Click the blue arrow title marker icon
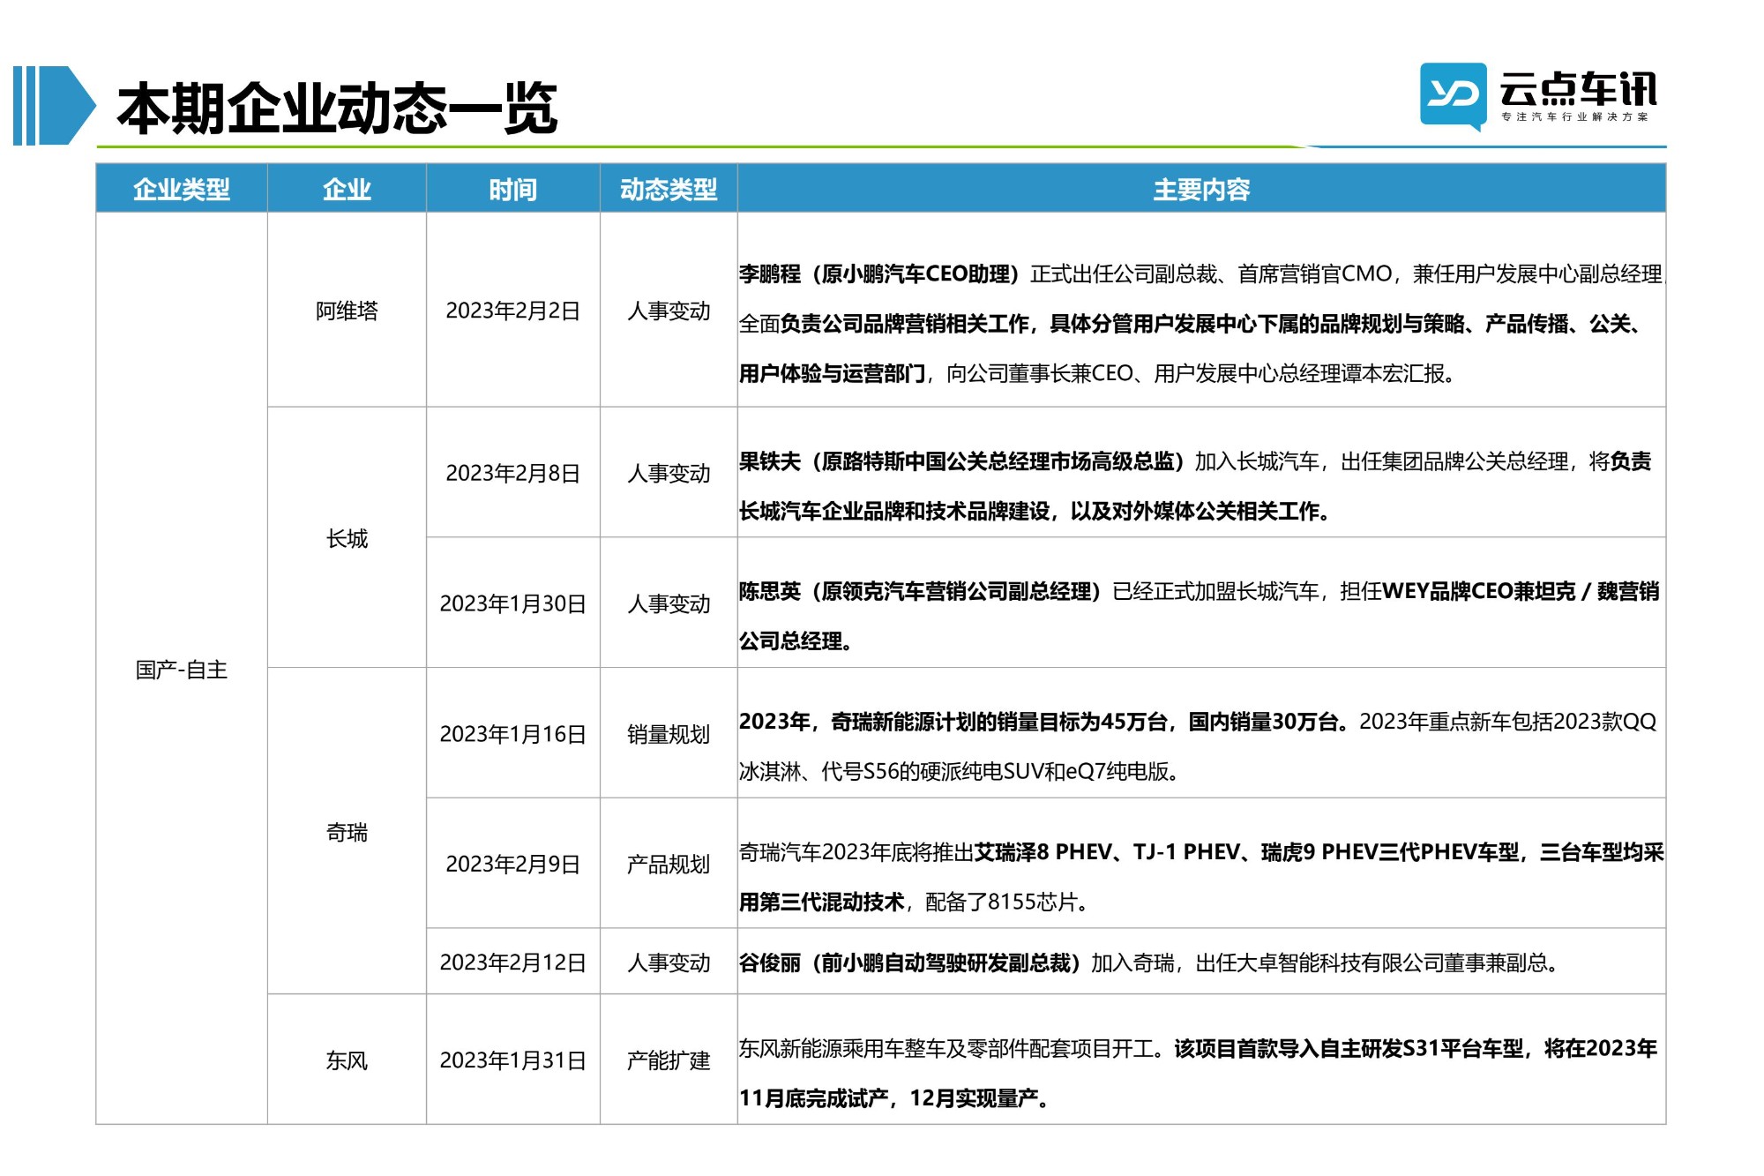The image size is (1764, 1176). coord(55,105)
